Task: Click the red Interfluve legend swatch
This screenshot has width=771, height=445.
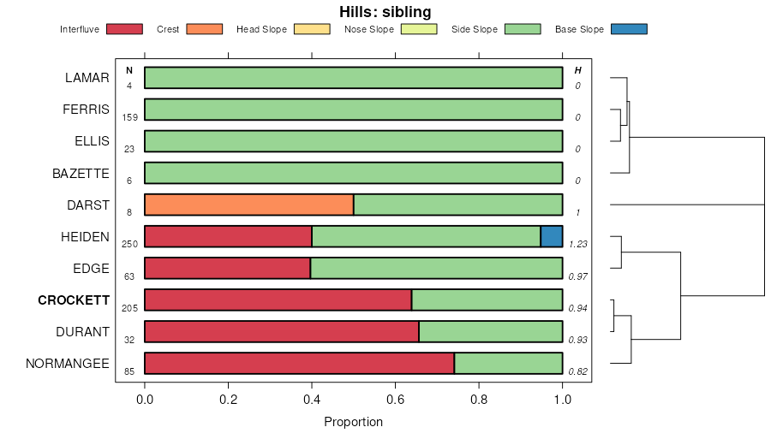Action: click(x=124, y=29)
